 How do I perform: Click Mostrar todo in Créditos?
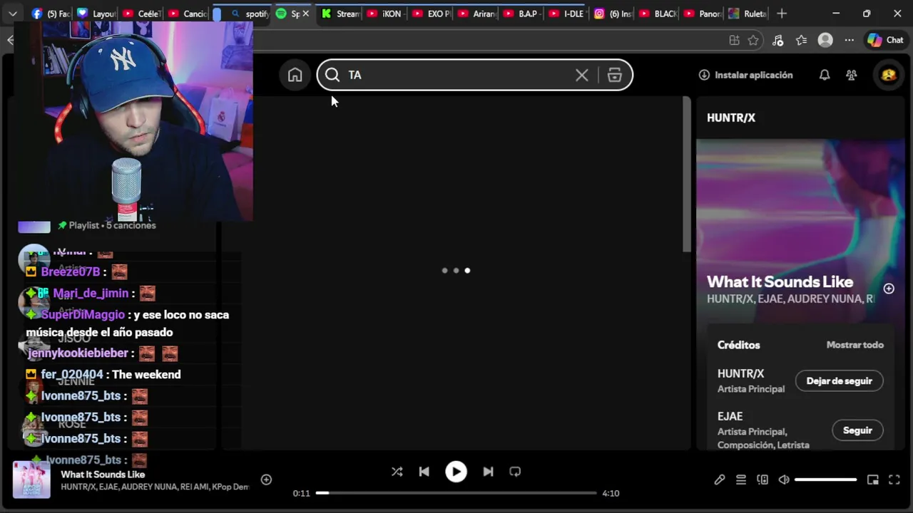(855, 345)
